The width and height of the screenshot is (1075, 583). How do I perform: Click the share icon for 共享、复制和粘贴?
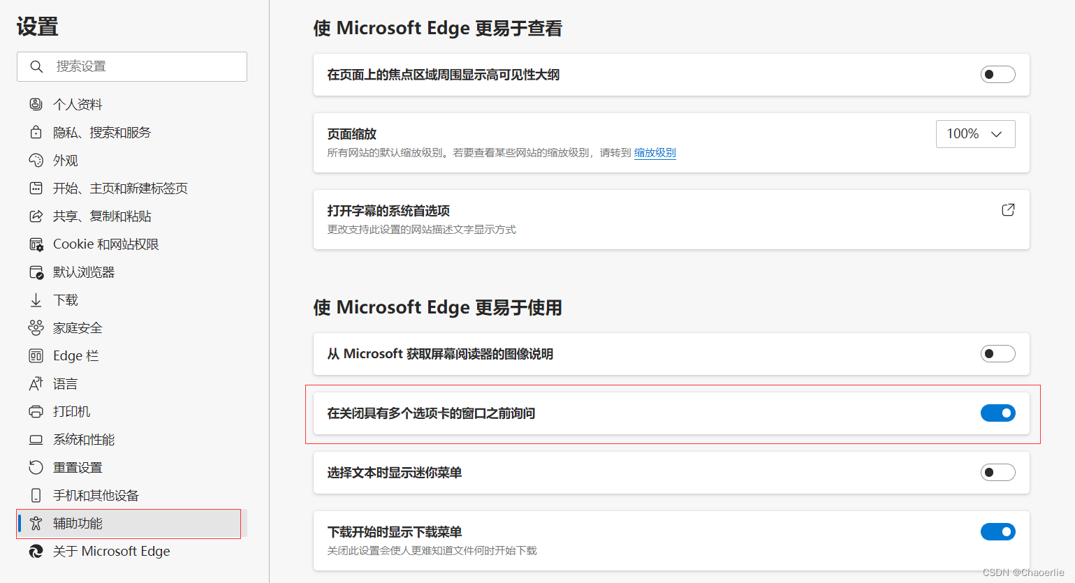tap(36, 216)
